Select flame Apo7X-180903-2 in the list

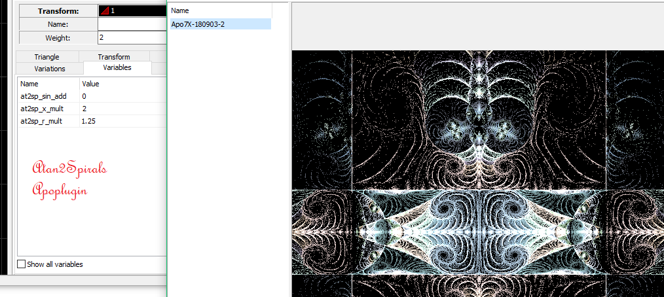pos(220,24)
